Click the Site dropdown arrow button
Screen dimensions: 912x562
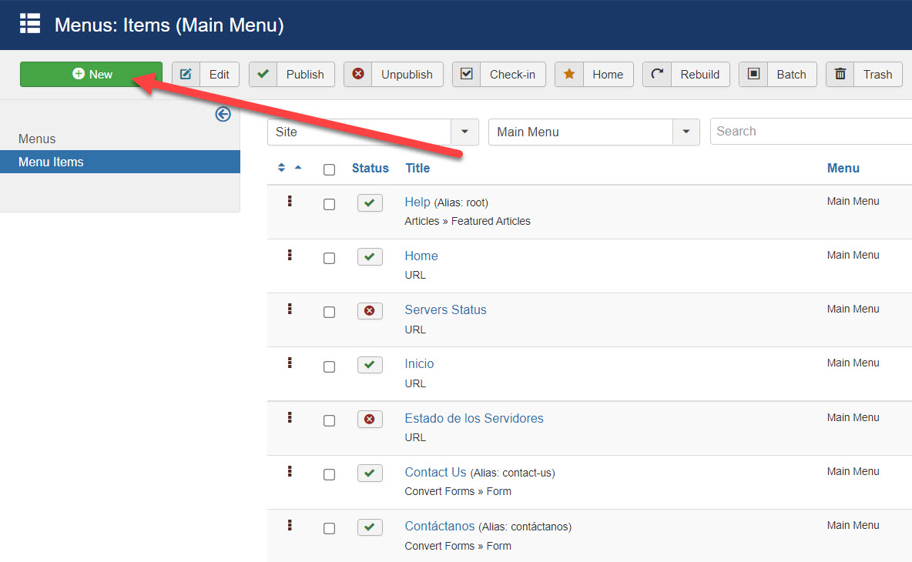(x=464, y=132)
